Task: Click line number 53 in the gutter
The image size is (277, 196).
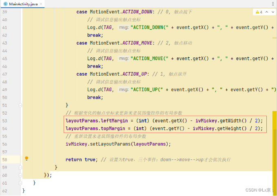Action: click(4, 121)
